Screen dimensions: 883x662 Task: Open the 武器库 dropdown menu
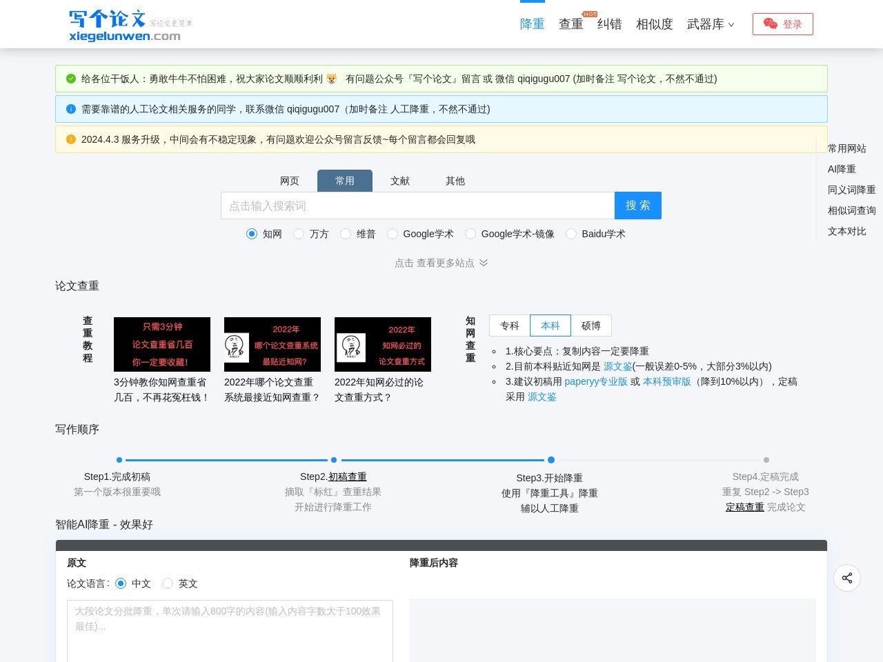(x=711, y=24)
